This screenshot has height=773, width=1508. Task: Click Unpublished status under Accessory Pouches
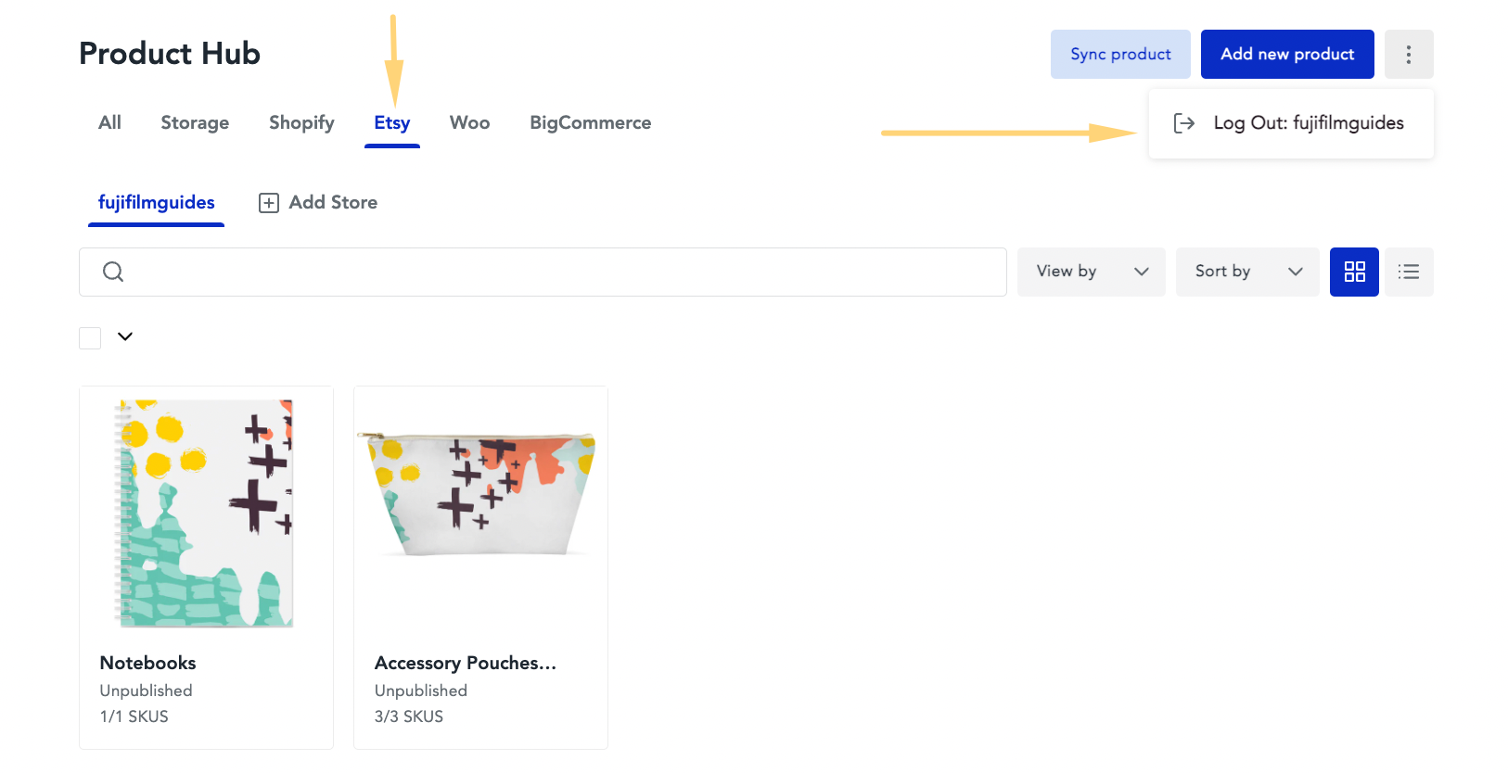pyautogui.click(x=421, y=691)
